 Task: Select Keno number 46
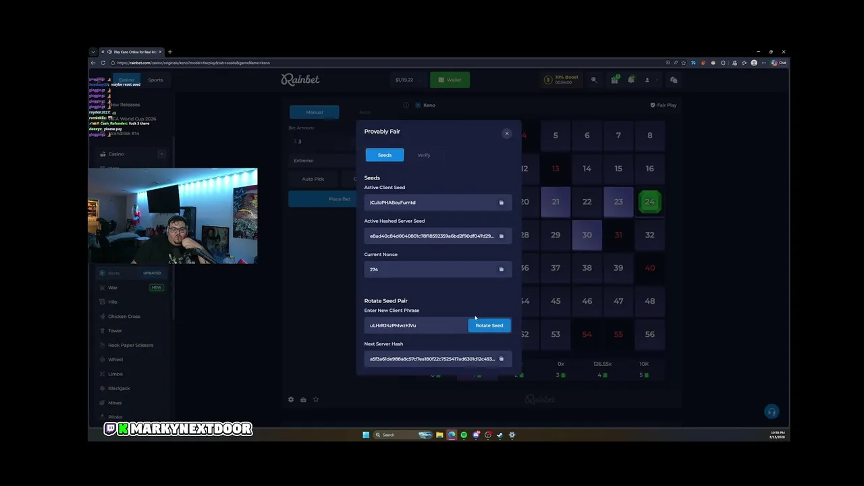pos(587,301)
